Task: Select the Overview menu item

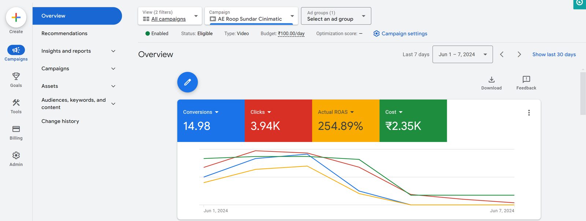Action: pos(77,16)
